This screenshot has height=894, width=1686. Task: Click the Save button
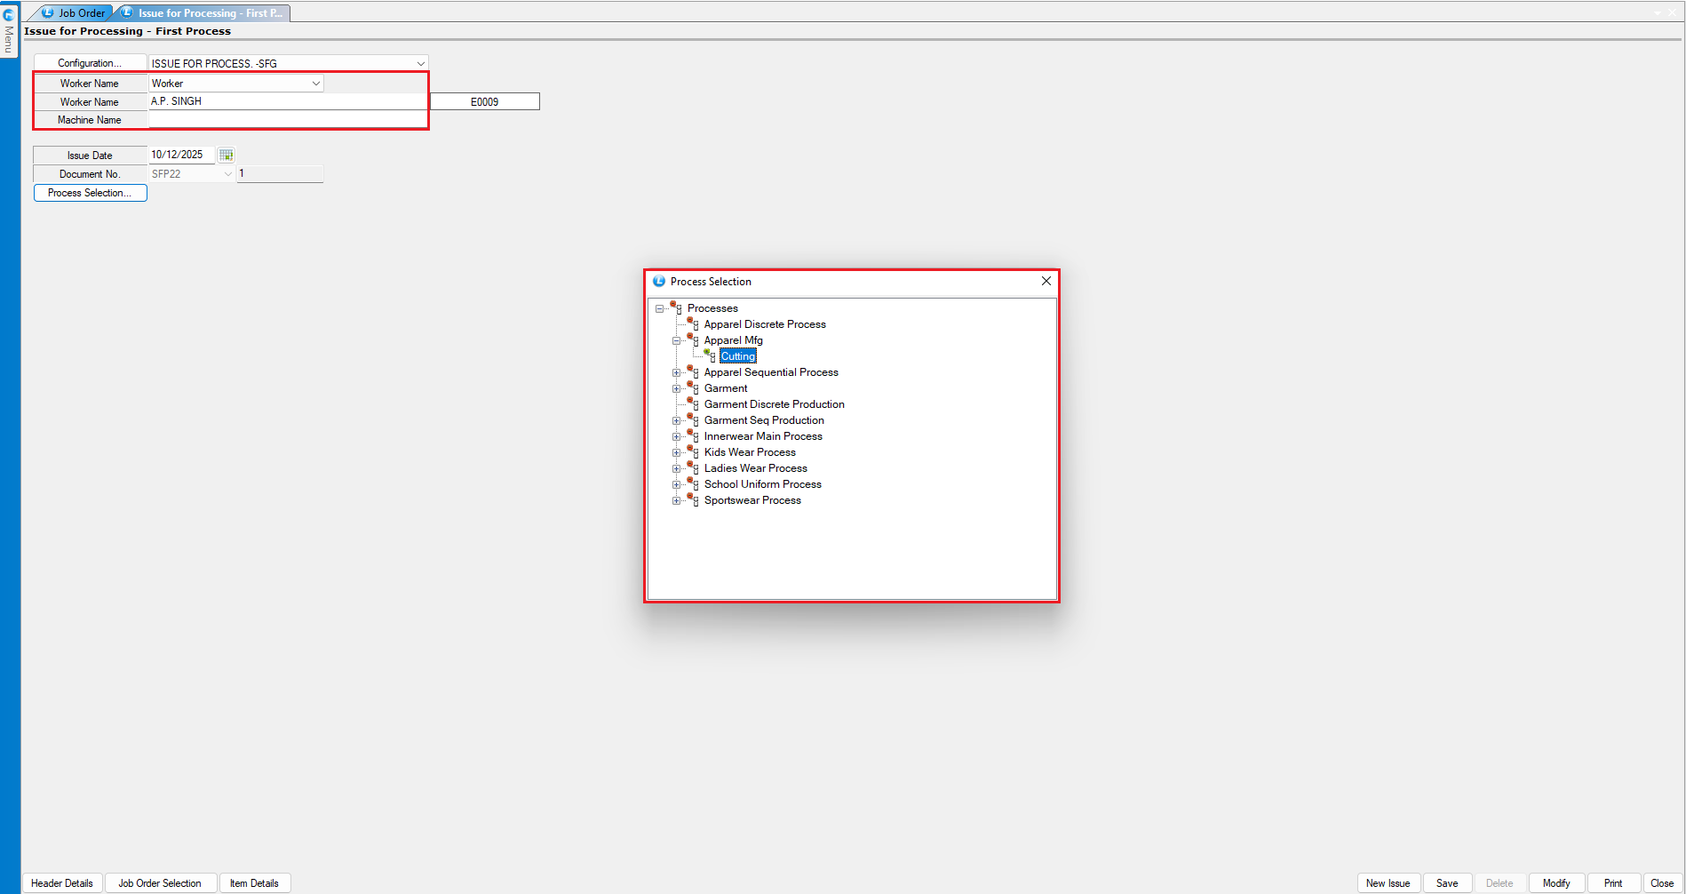tap(1446, 882)
